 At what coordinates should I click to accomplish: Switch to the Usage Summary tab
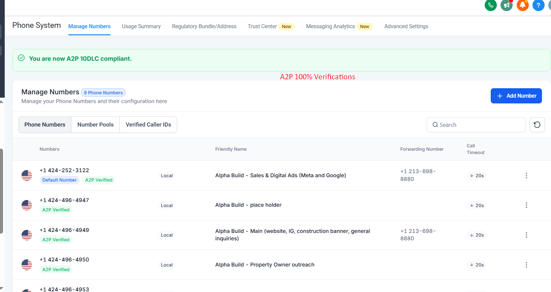click(141, 27)
